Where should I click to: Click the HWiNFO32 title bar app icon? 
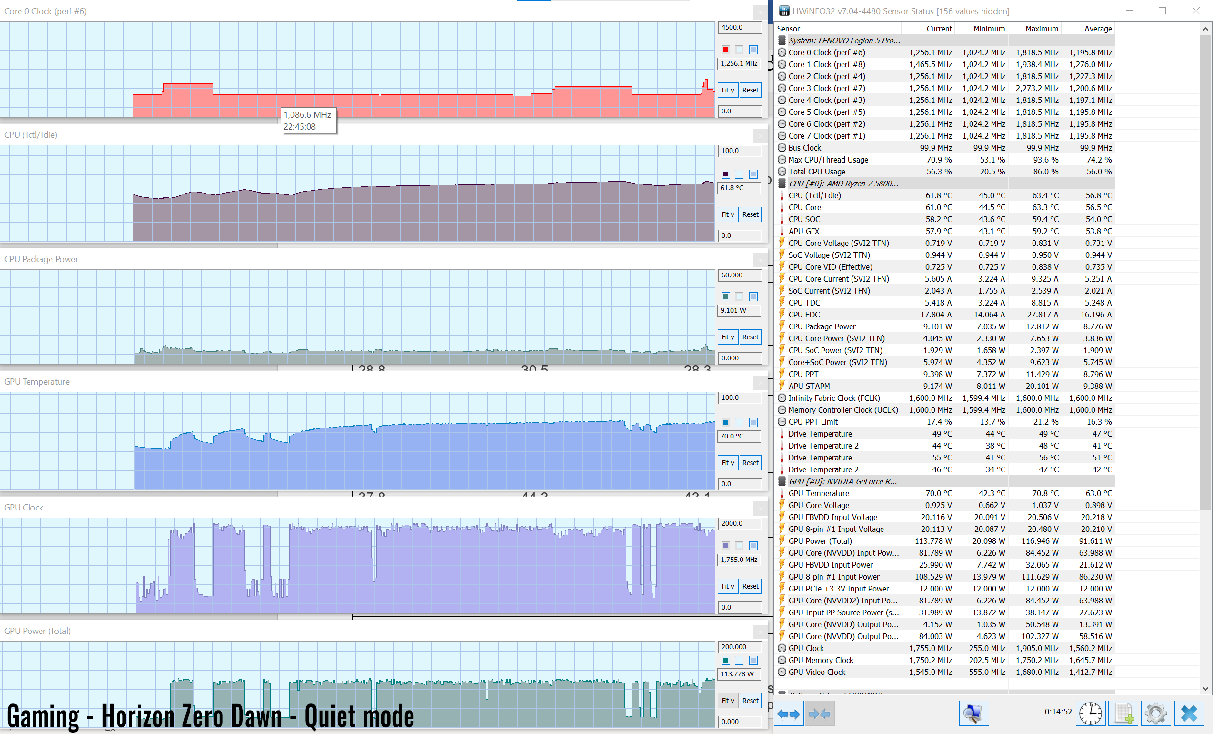coord(784,11)
